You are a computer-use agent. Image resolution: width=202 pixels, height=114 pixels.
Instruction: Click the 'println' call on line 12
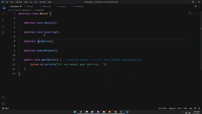click(x=50, y=64)
